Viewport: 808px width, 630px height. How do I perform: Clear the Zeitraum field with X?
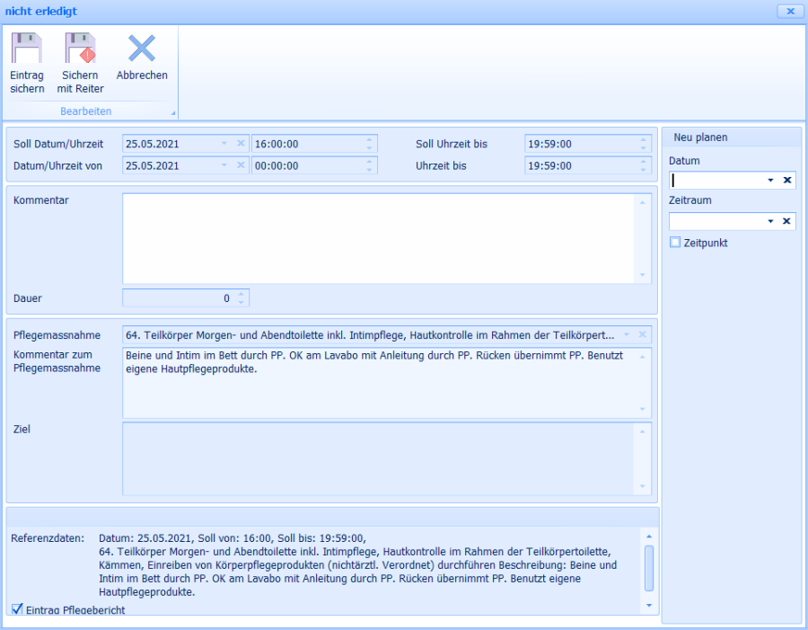(x=786, y=221)
